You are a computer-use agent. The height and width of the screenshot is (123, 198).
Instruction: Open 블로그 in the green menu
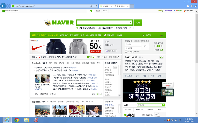coord(44,35)
